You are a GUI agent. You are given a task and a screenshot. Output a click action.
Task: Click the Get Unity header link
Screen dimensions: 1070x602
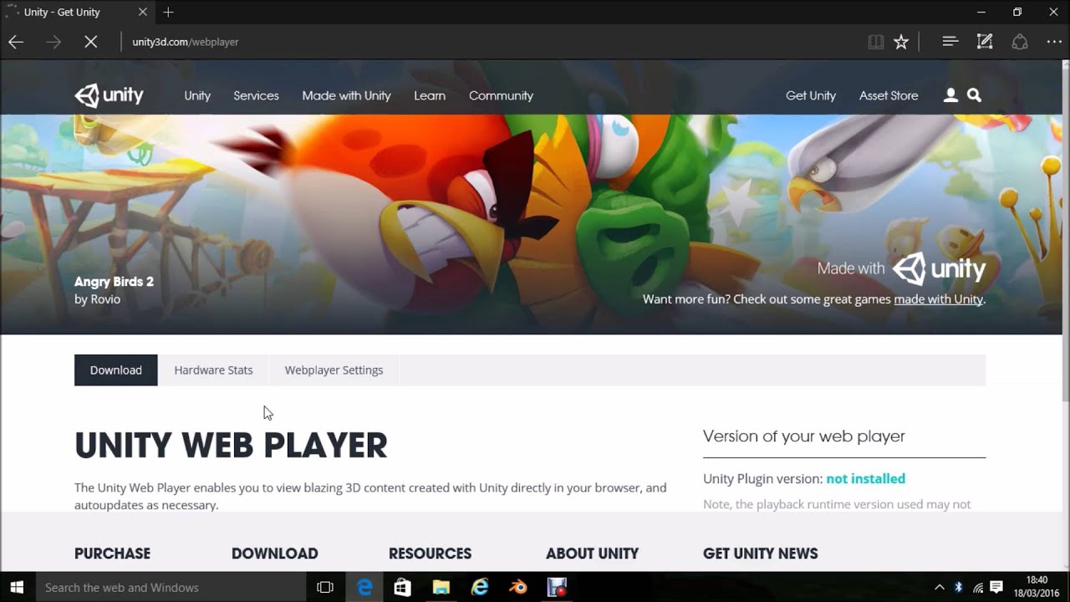click(811, 95)
